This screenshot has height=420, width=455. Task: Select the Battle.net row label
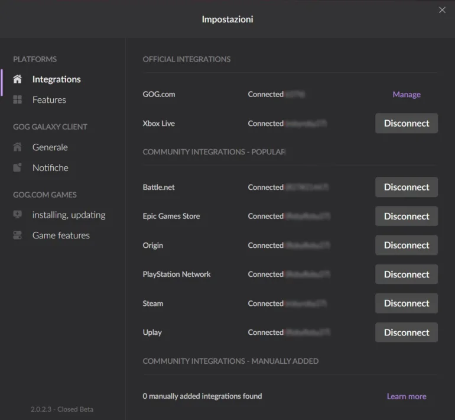click(x=159, y=187)
